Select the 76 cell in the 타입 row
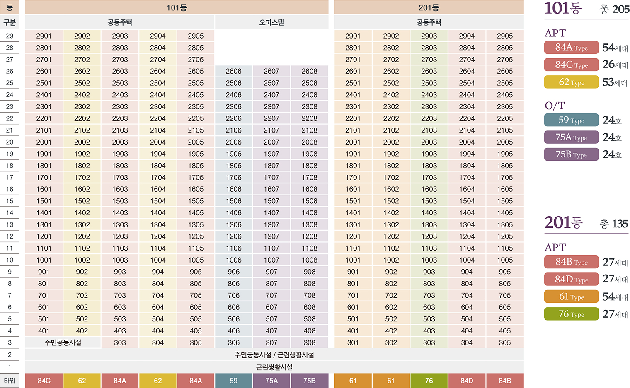This screenshot has width=630, height=388. click(x=429, y=381)
